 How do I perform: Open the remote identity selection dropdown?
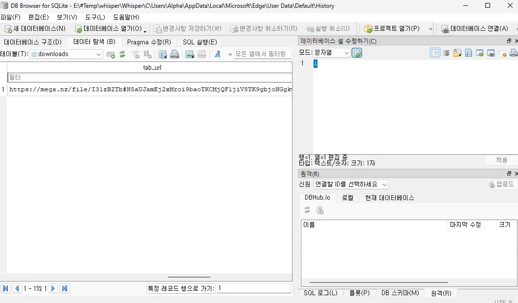point(351,184)
